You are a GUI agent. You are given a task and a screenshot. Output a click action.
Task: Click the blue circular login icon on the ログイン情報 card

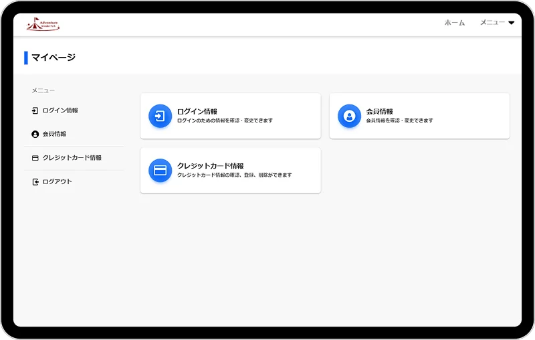160,116
